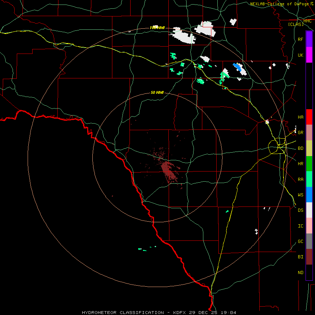Select the light pink IC legend swatch

point(309,226)
